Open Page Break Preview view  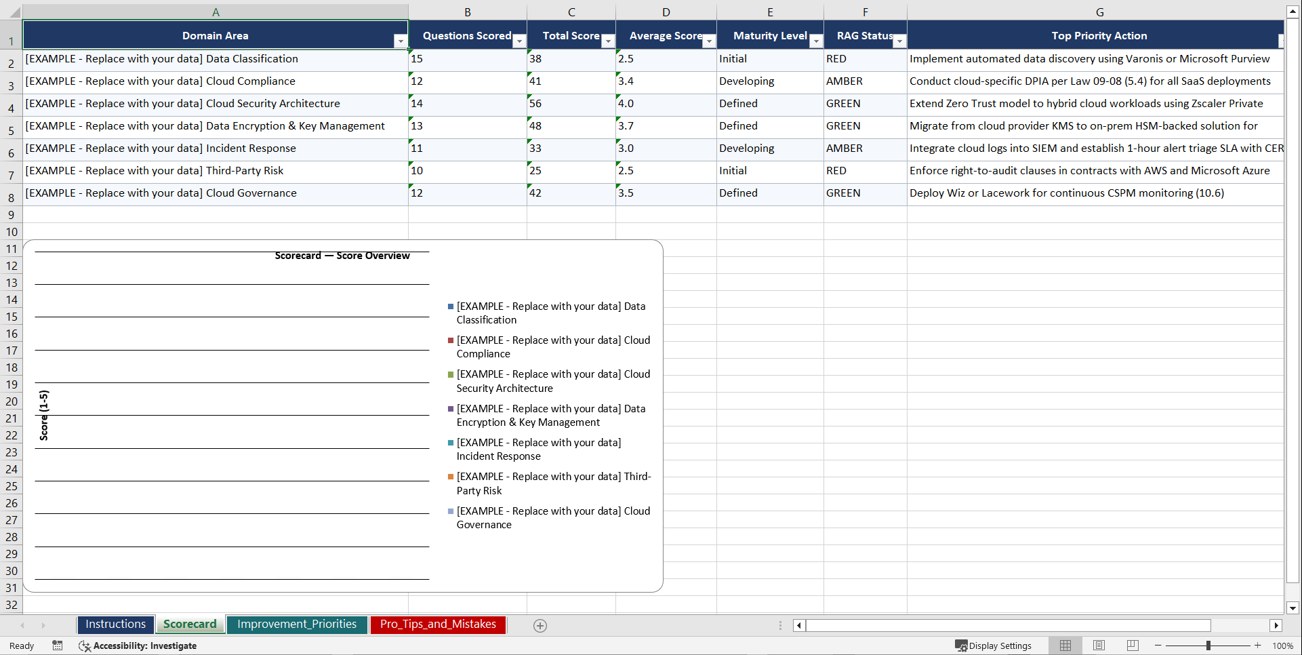pos(1132,646)
